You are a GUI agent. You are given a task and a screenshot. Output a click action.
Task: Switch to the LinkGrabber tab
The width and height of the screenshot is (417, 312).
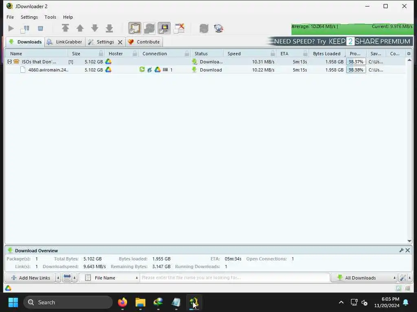65,42
